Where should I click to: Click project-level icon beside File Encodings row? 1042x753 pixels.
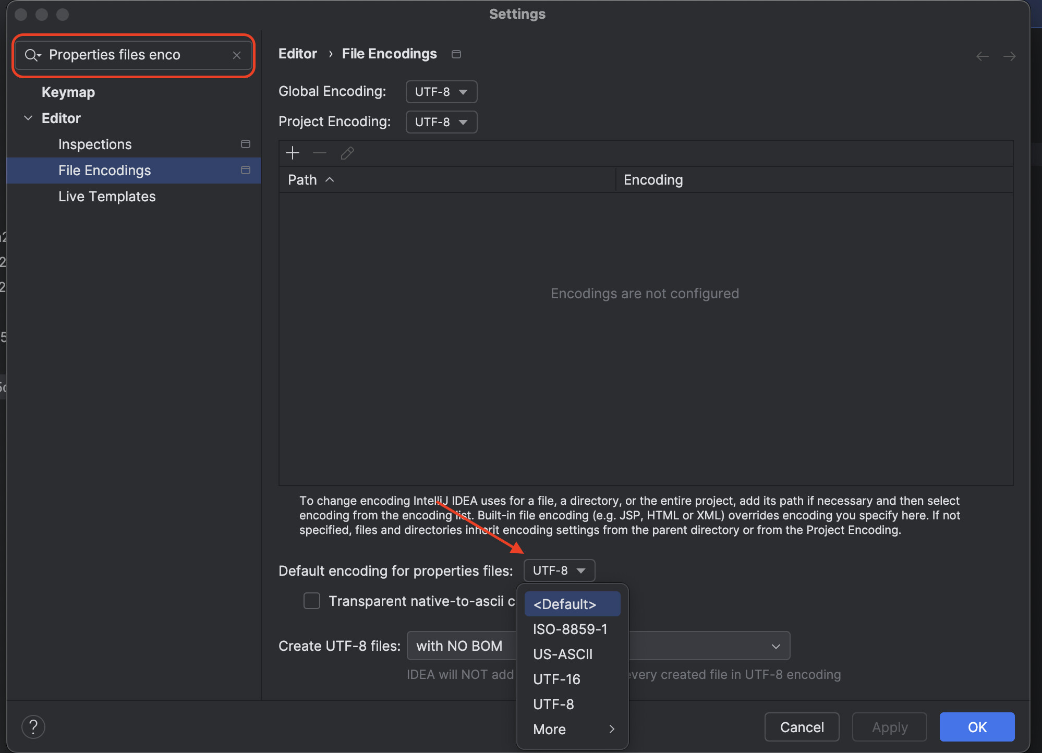pyautogui.click(x=246, y=170)
